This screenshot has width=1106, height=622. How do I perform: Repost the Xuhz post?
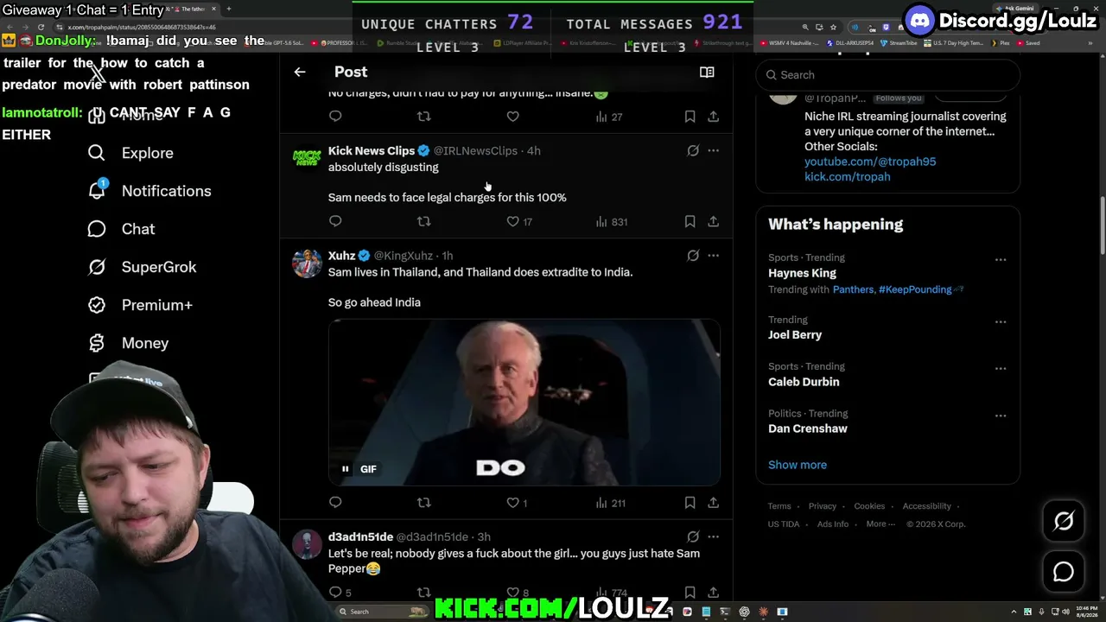423,502
